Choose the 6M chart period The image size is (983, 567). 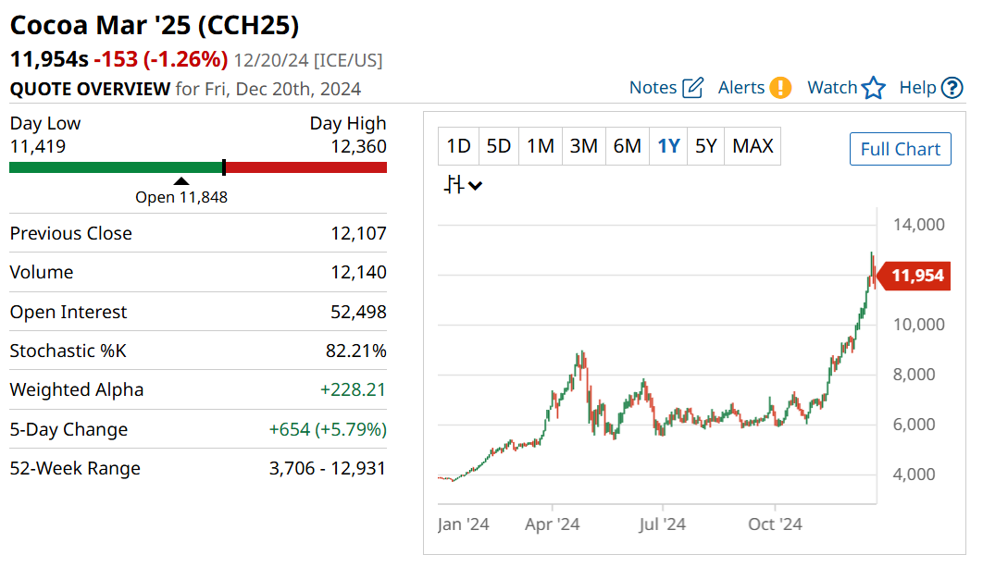pyautogui.click(x=627, y=146)
